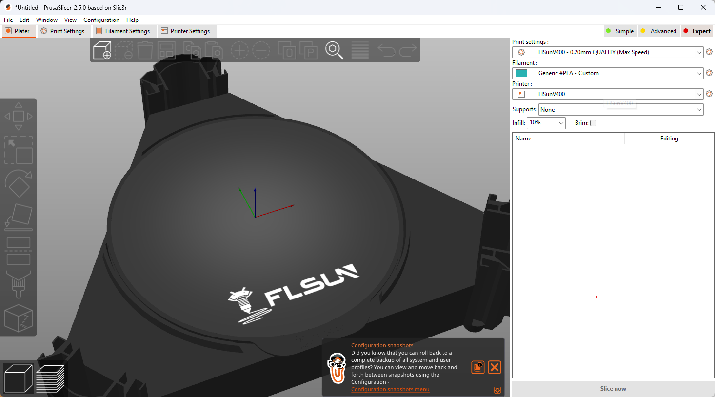Switch to the Printer Settings tab
The height and width of the screenshot is (397, 715).
186,31
